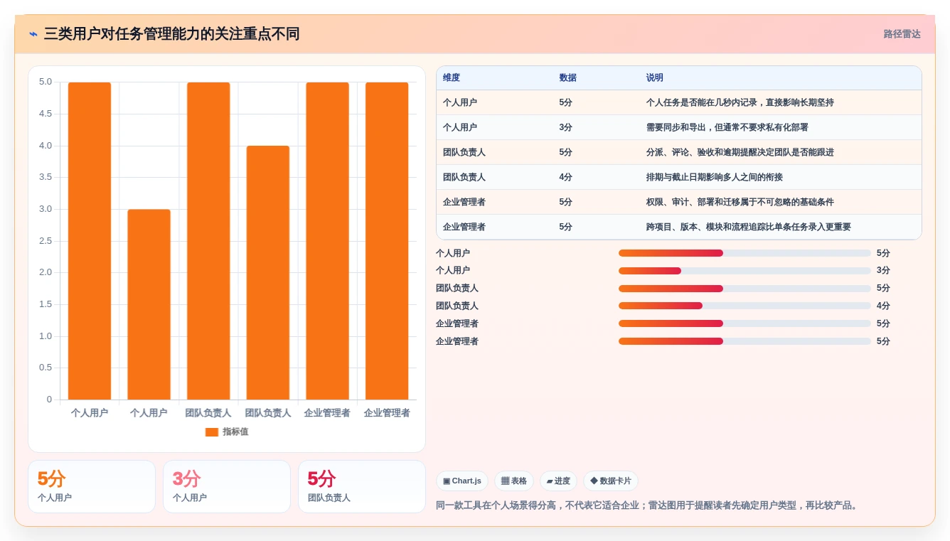Image resolution: width=950 pixels, height=541 pixels.
Task: Click the 路径雷达 label in the header
Action: pos(902,34)
